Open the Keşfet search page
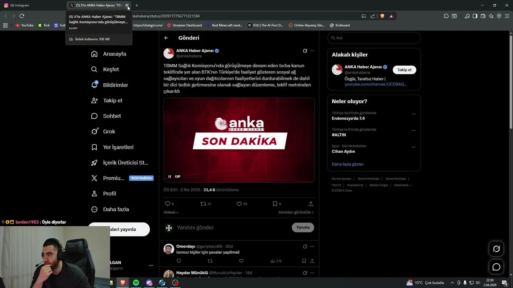Screen dimensions: 513x288 coord(105,69)
